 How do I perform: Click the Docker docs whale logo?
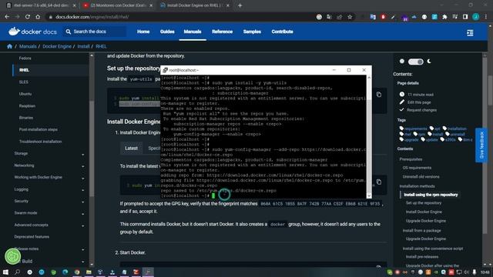point(15,32)
